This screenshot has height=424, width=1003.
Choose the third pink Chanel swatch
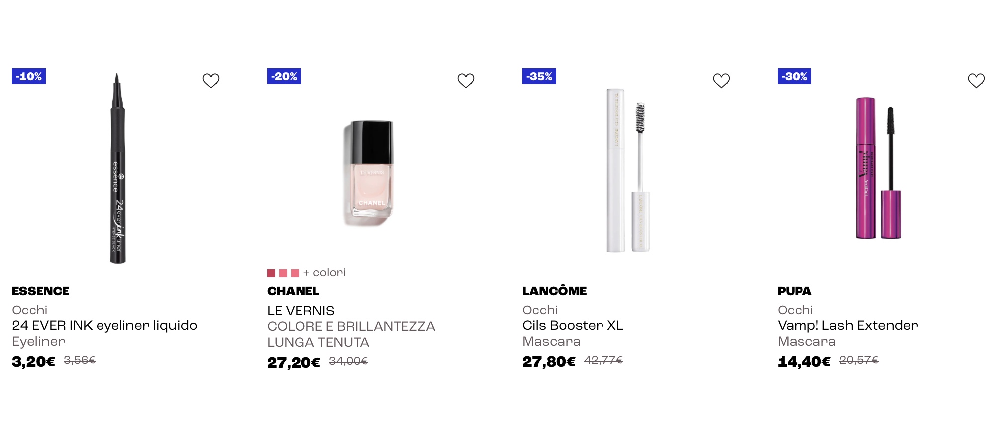coord(295,273)
